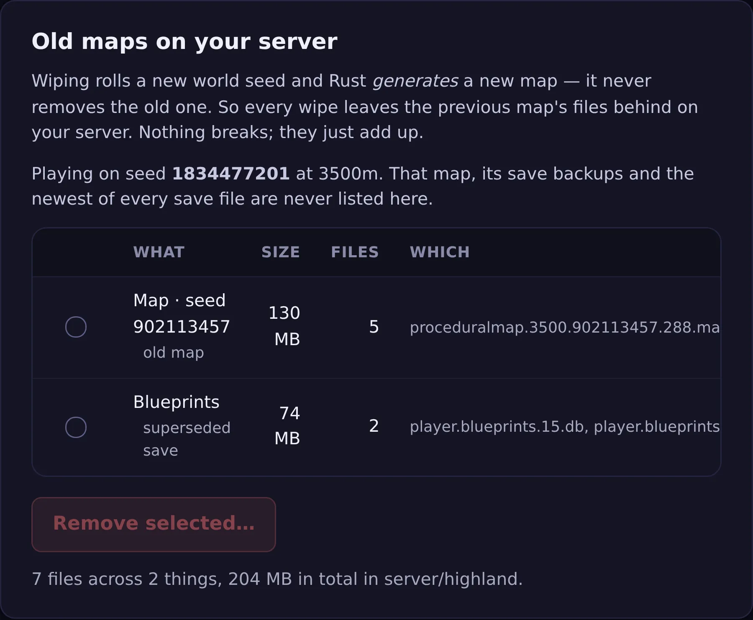Click the 'superseded save' sublabel
The width and height of the screenshot is (753, 620).
click(x=187, y=439)
